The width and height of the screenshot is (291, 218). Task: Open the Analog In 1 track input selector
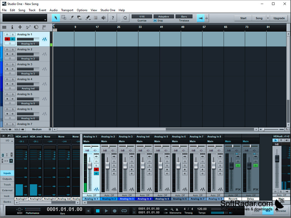pos(28,44)
